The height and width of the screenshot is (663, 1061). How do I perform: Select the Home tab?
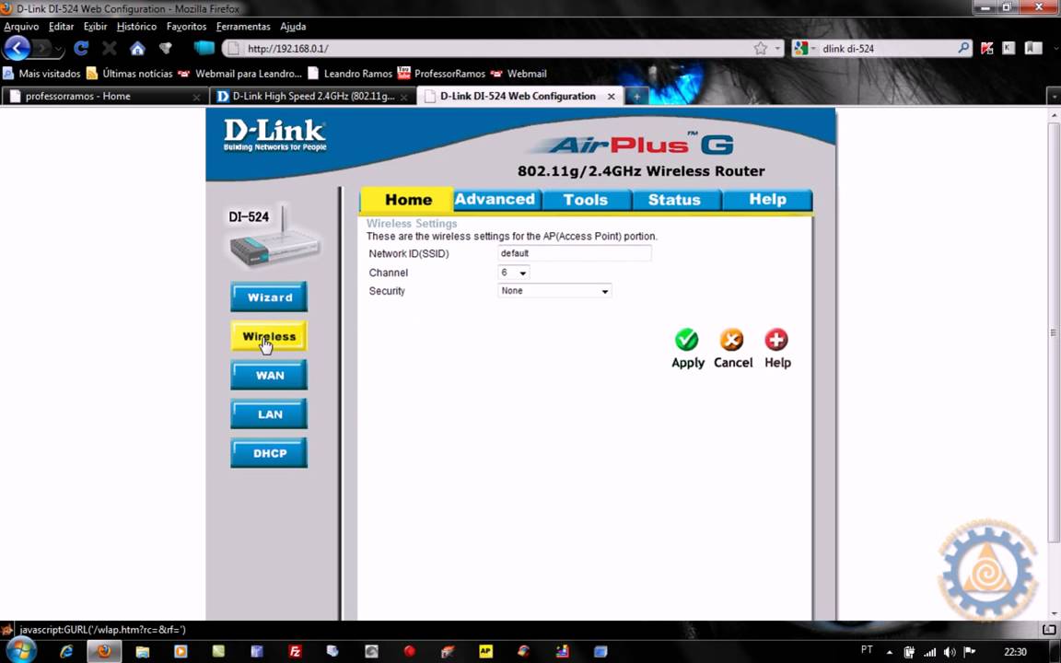[407, 200]
